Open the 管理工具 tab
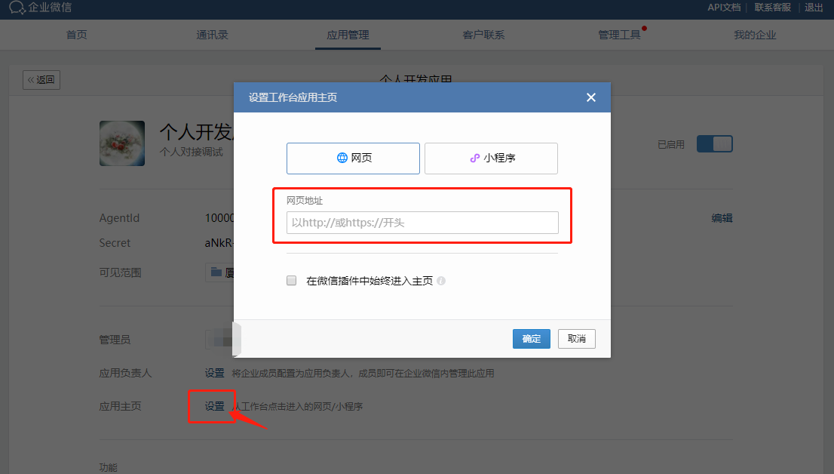834x474 pixels. pyautogui.click(x=619, y=35)
